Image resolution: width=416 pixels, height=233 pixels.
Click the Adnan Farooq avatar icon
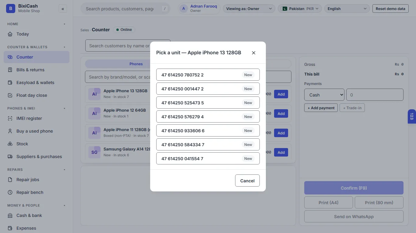coord(184,8)
